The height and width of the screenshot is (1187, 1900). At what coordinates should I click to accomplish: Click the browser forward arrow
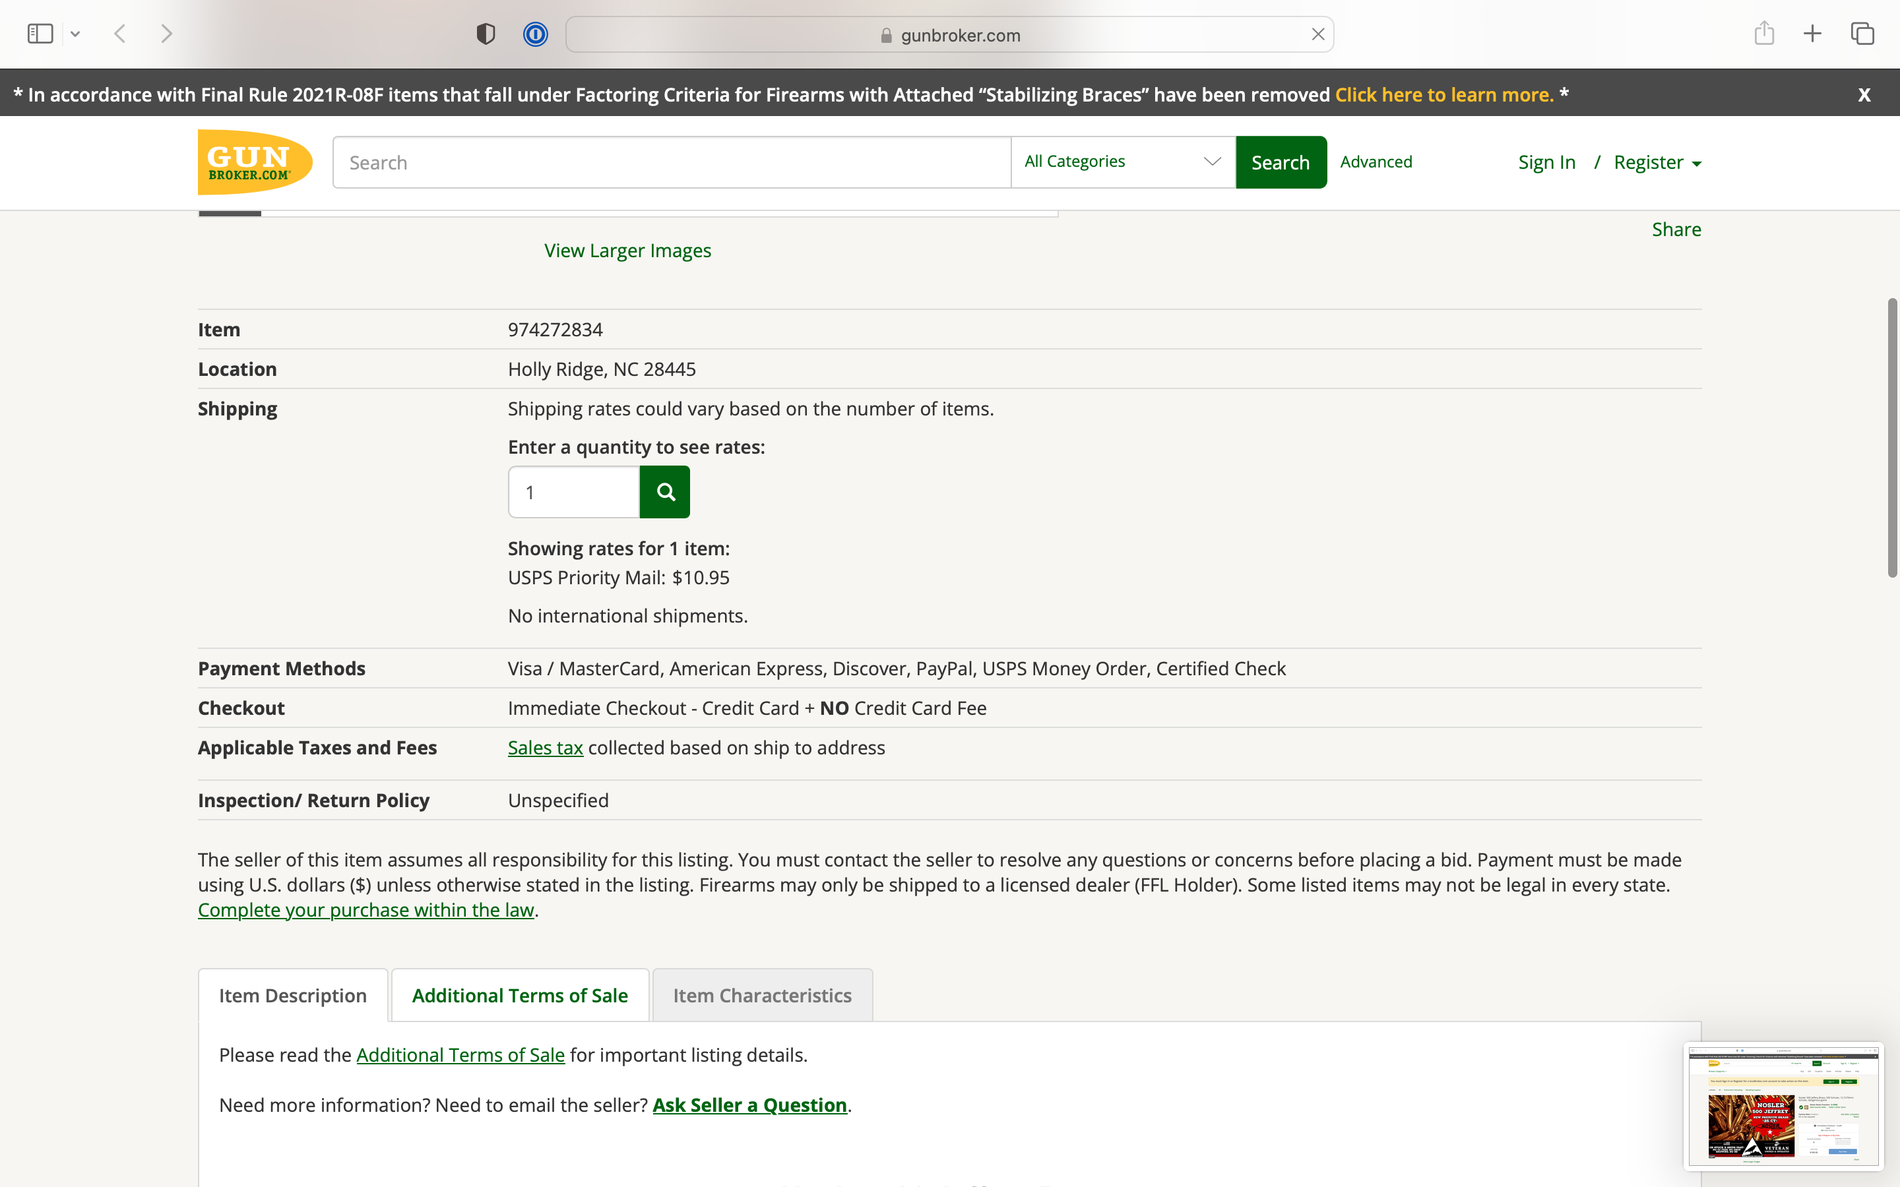click(166, 34)
